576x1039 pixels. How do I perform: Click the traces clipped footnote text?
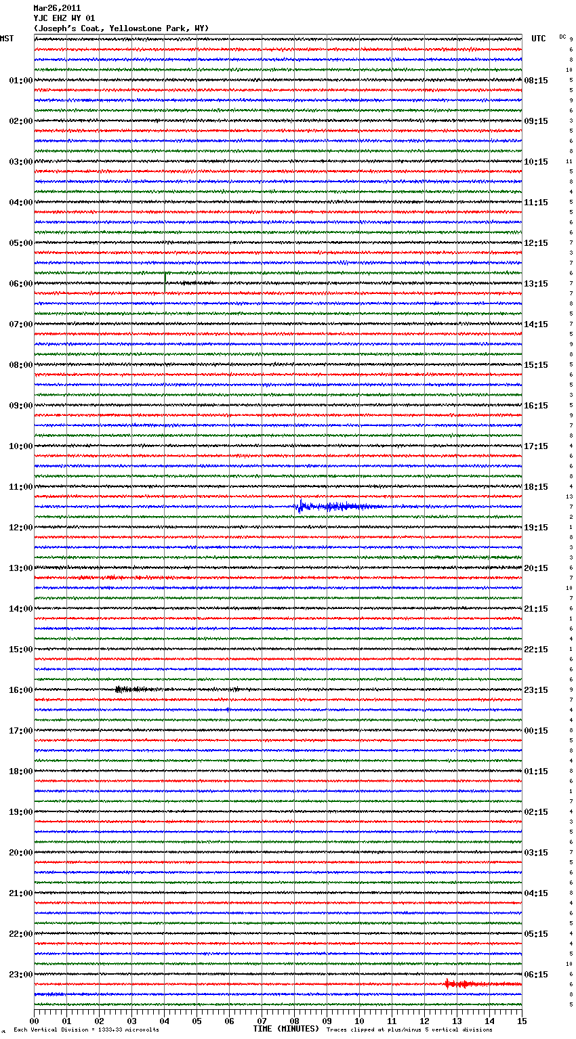409,1030
